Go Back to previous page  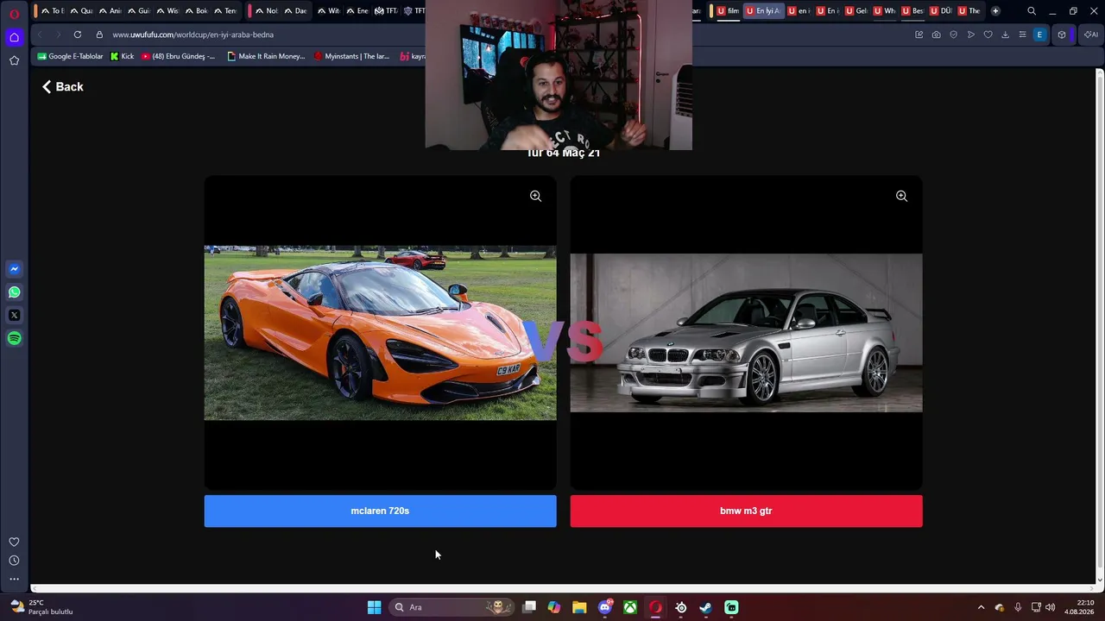point(62,86)
